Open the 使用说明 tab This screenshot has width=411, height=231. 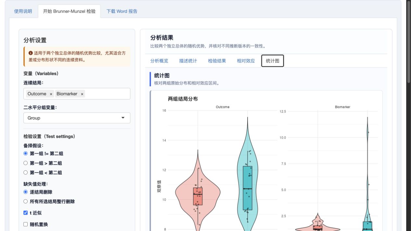[23, 11]
